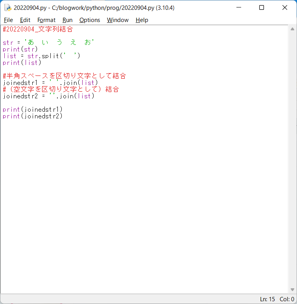297x304 pixels.
Task: Click the comment '#半角スペースを区切り文字として結合'
Action: (65, 76)
